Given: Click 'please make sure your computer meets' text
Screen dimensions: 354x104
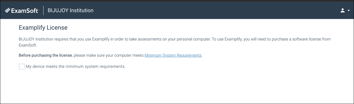Looking at the screenshot, I should pos(109,55).
